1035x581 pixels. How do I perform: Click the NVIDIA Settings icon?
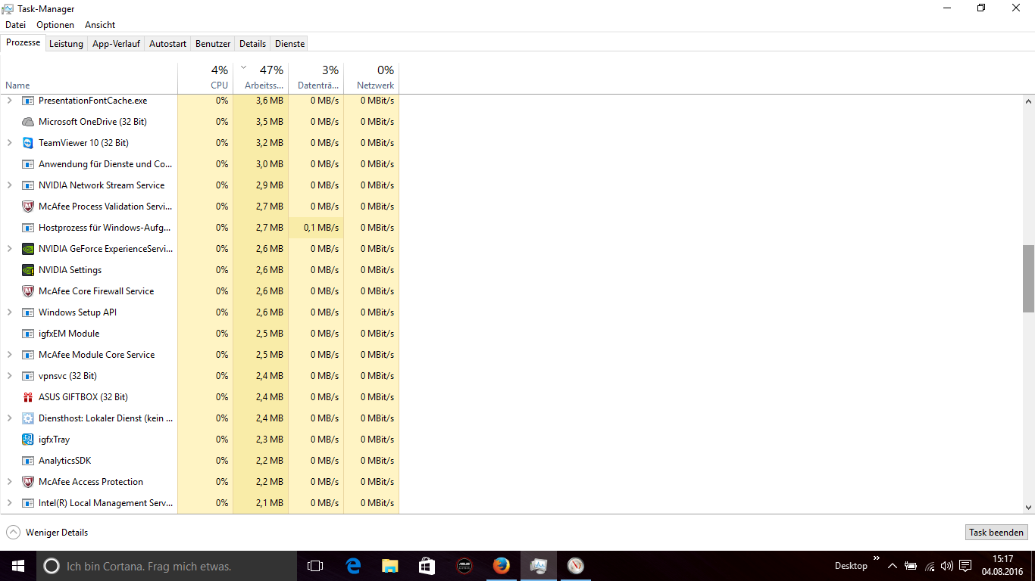(x=28, y=270)
